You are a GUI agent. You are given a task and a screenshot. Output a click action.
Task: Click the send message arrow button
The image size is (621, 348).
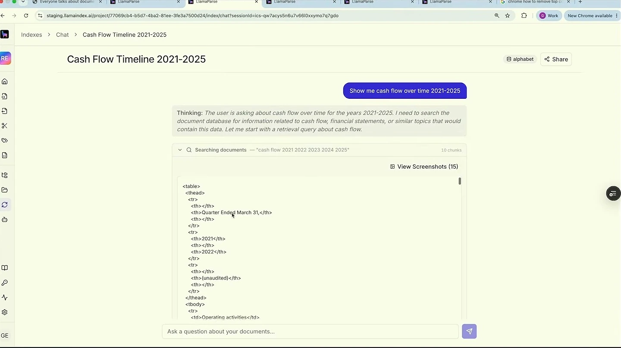click(x=469, y=331)
